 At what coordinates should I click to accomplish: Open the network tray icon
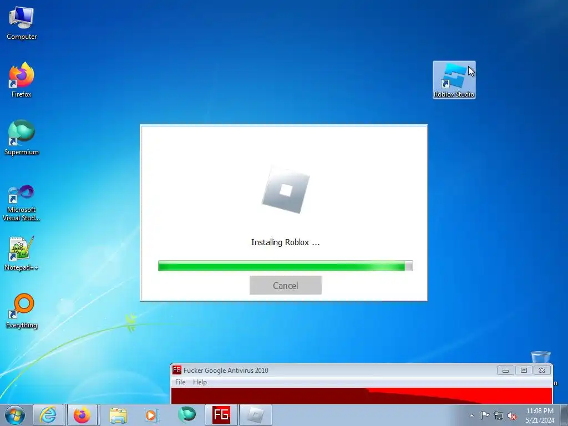(499, 415)
